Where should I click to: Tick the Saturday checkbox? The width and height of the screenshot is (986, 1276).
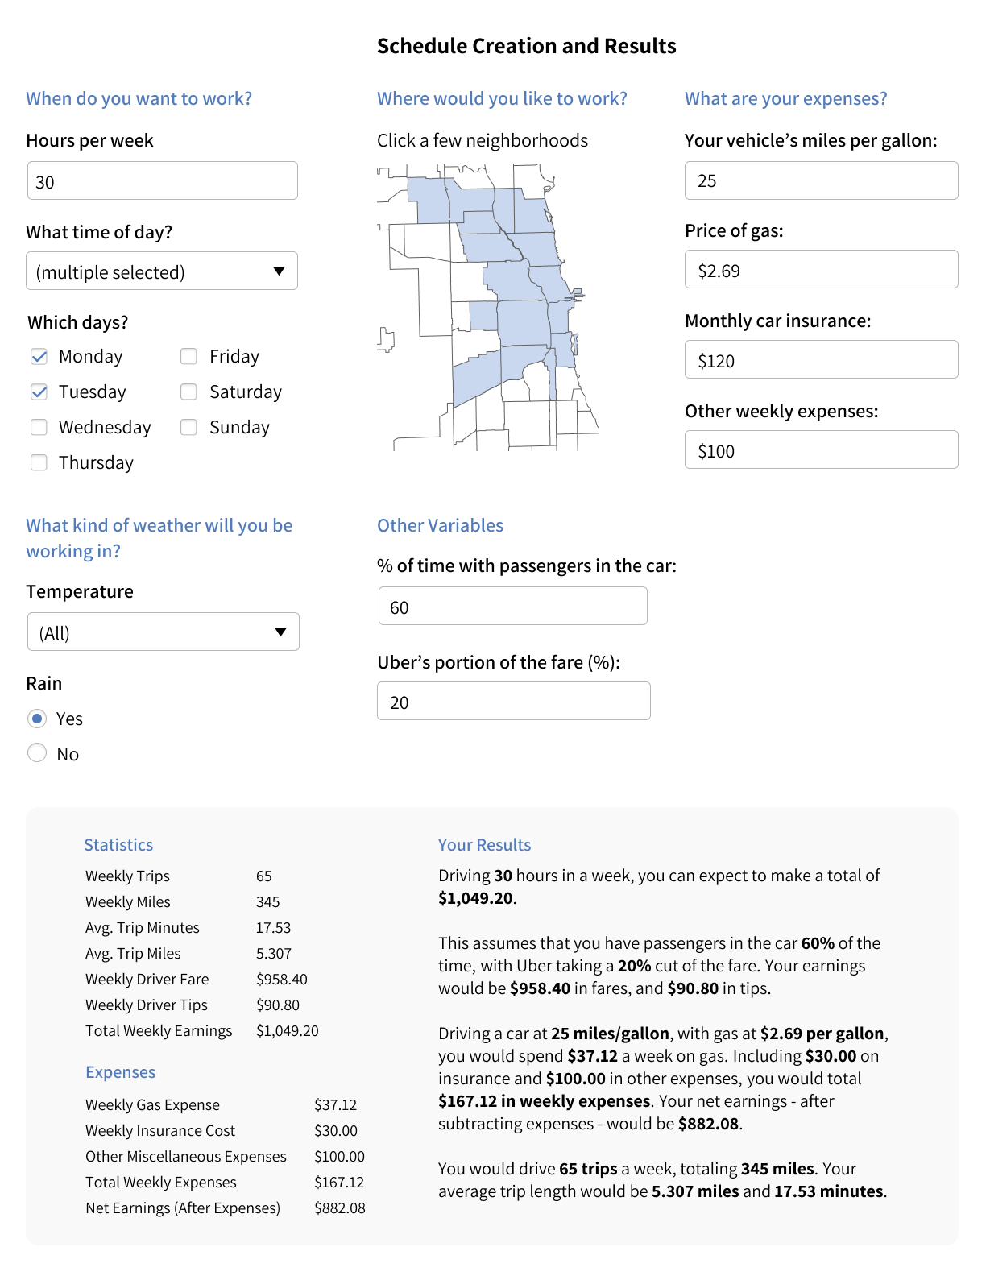tap(188, 391)
